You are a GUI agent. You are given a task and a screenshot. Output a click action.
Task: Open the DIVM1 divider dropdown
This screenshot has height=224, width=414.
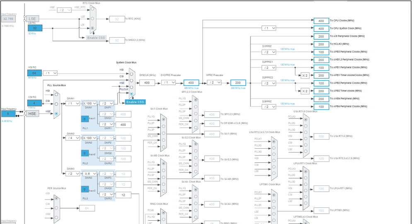coord(73,104)
